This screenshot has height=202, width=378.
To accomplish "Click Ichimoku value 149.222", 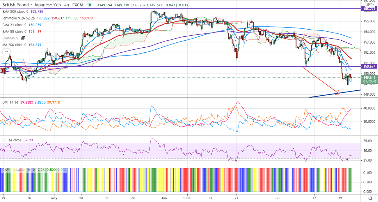I will 43,18.
